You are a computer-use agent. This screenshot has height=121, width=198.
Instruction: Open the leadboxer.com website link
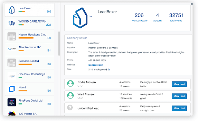96,65
